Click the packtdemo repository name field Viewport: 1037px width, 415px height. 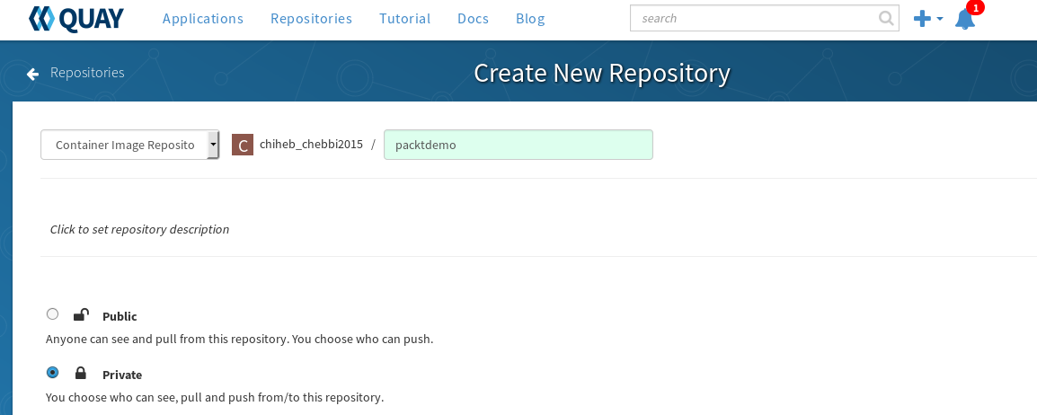518,145
